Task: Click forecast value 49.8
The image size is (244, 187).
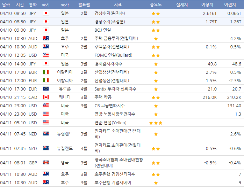Action: (212, 64)
